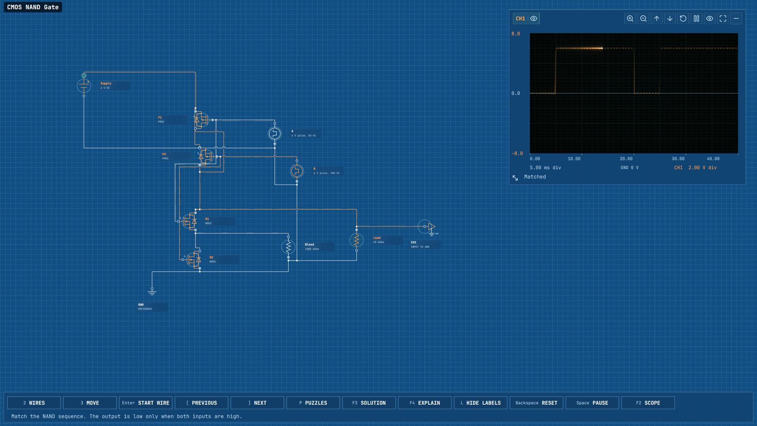Screen dimensions: 757x426
Task: Open the PUZZLES list
Action: point(313,403)
